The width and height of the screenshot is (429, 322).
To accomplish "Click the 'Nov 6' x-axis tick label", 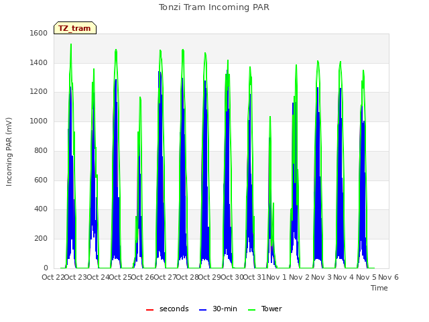I will (388, 277).
